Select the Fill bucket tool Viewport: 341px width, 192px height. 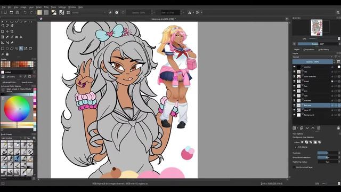21,37
